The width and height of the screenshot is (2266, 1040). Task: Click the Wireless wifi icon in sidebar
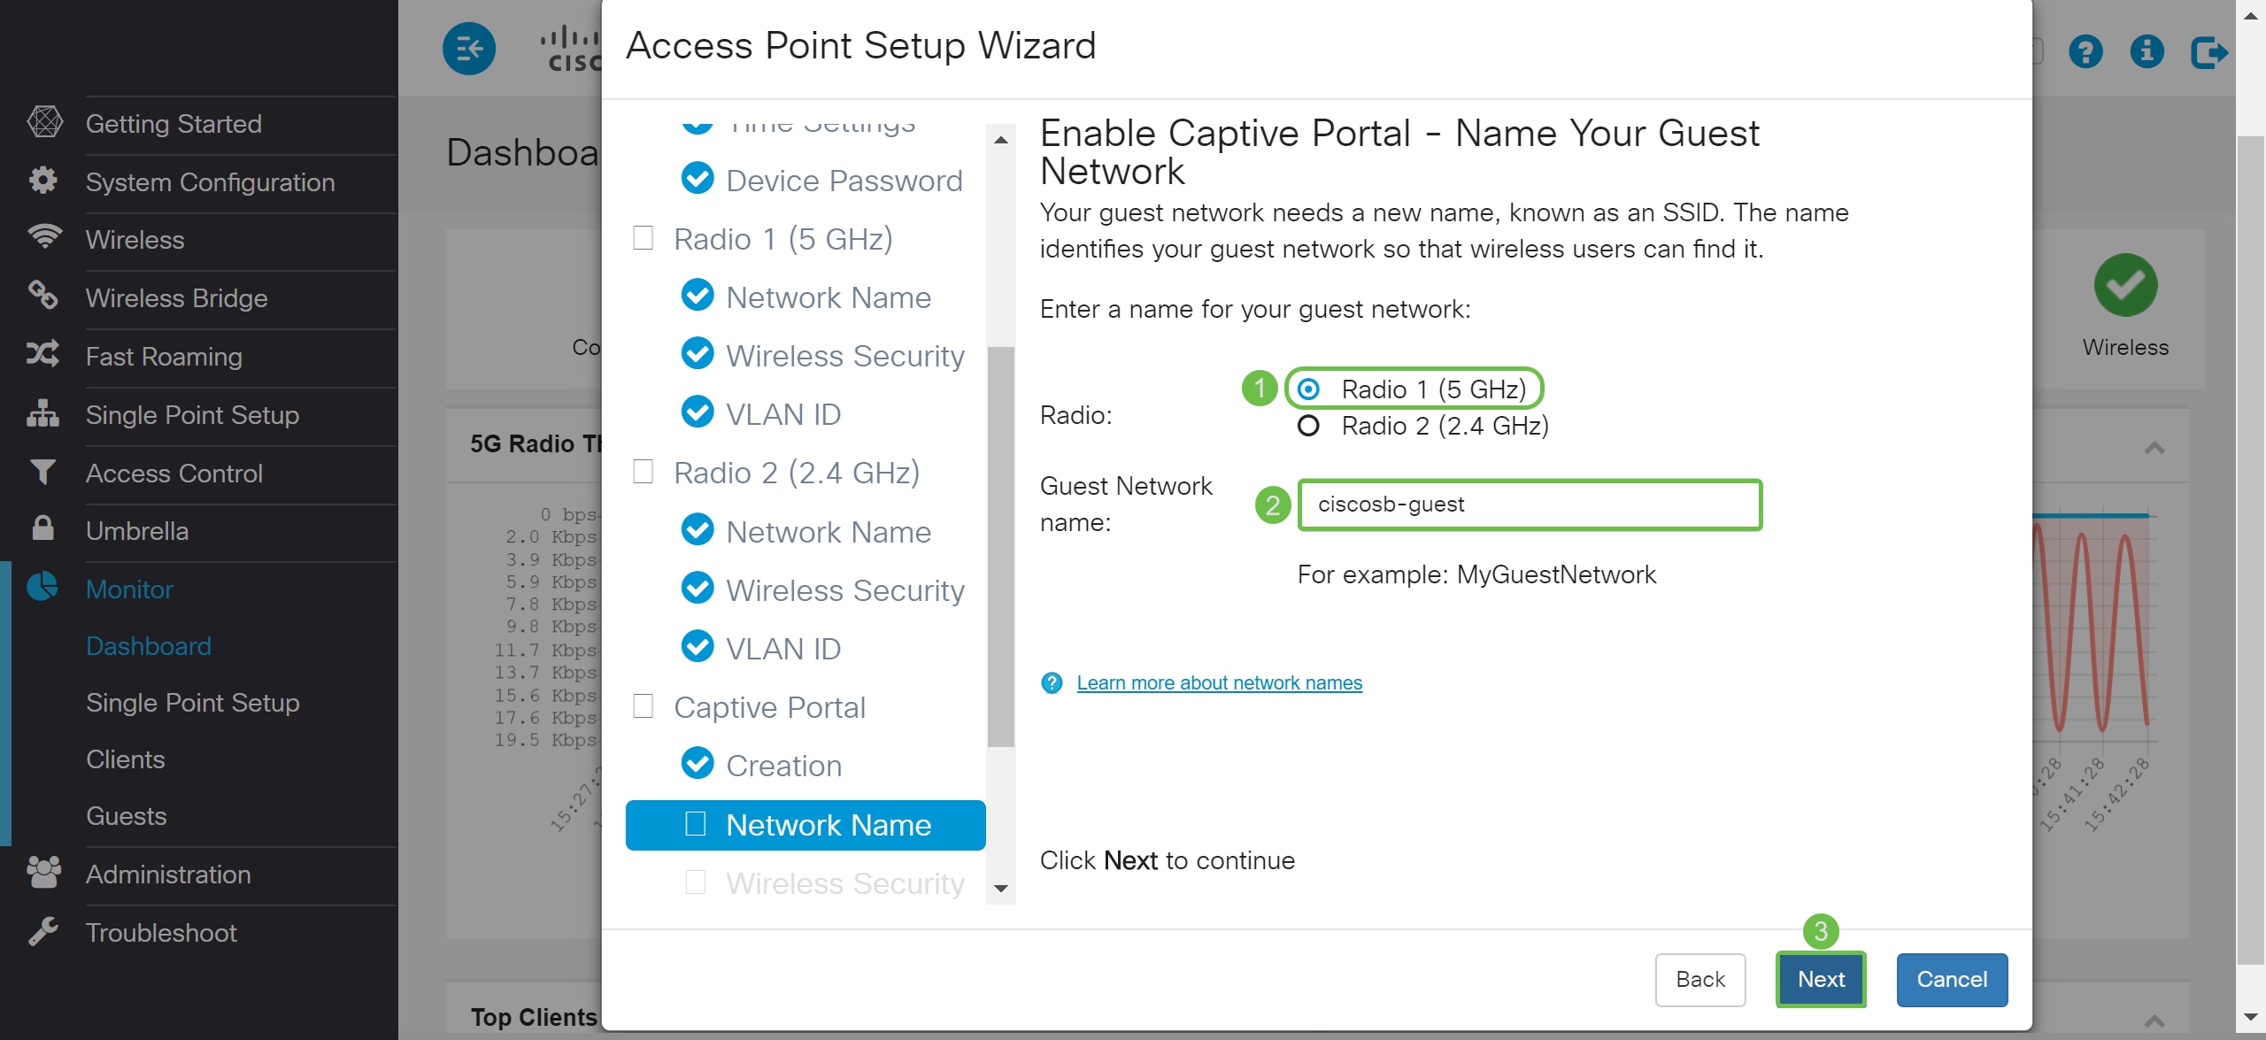44,238
